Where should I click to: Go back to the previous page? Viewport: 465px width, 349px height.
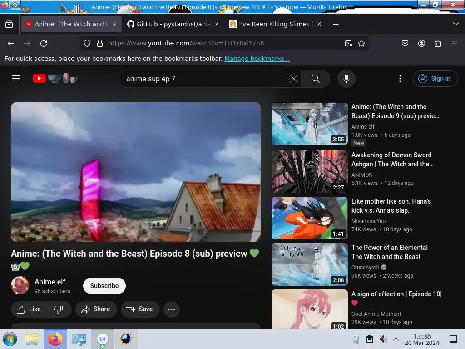pos(11,43)
